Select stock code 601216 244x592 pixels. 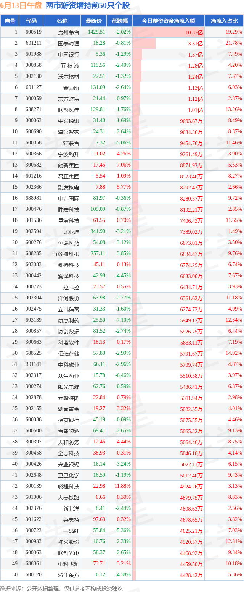click(x=34, y=176)
